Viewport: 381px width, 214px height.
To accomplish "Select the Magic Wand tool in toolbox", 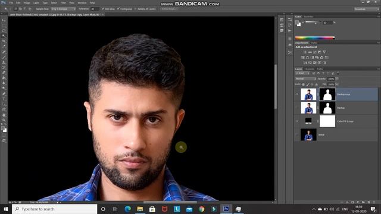I will (4, 36).
